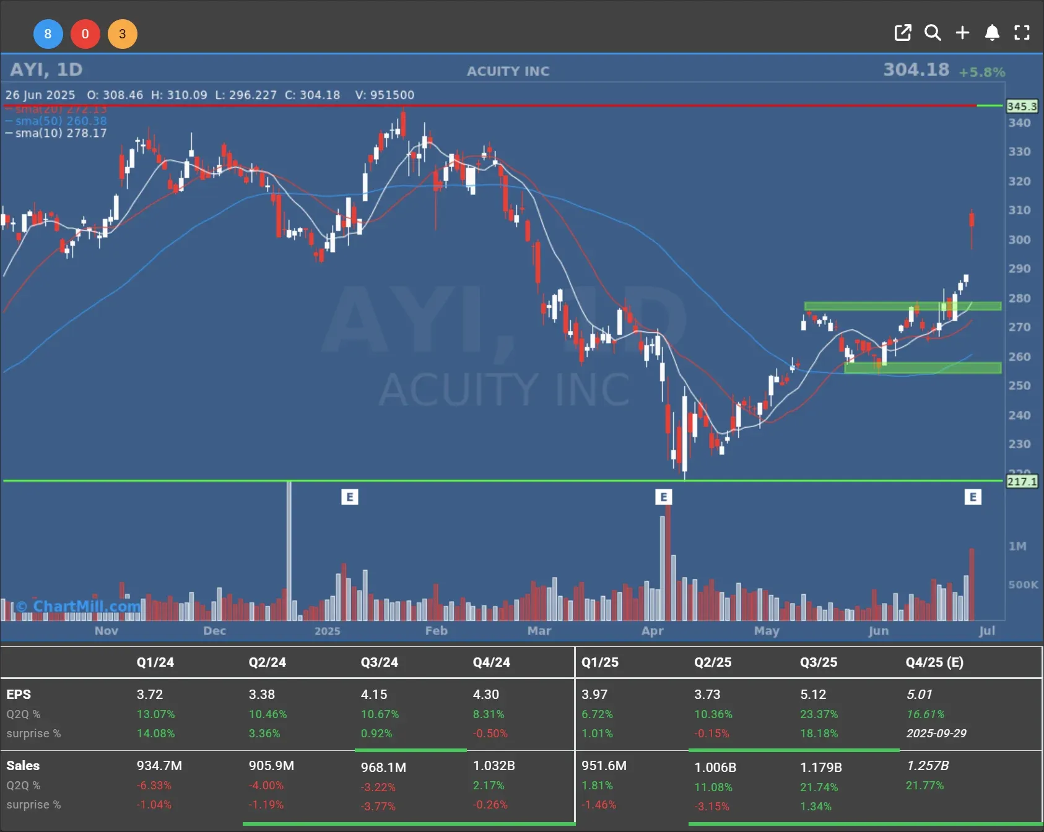This screenshot has width=1044, height=832.
Task: Toggle fullscreen chart view icon
Action: click(1022, 33)
